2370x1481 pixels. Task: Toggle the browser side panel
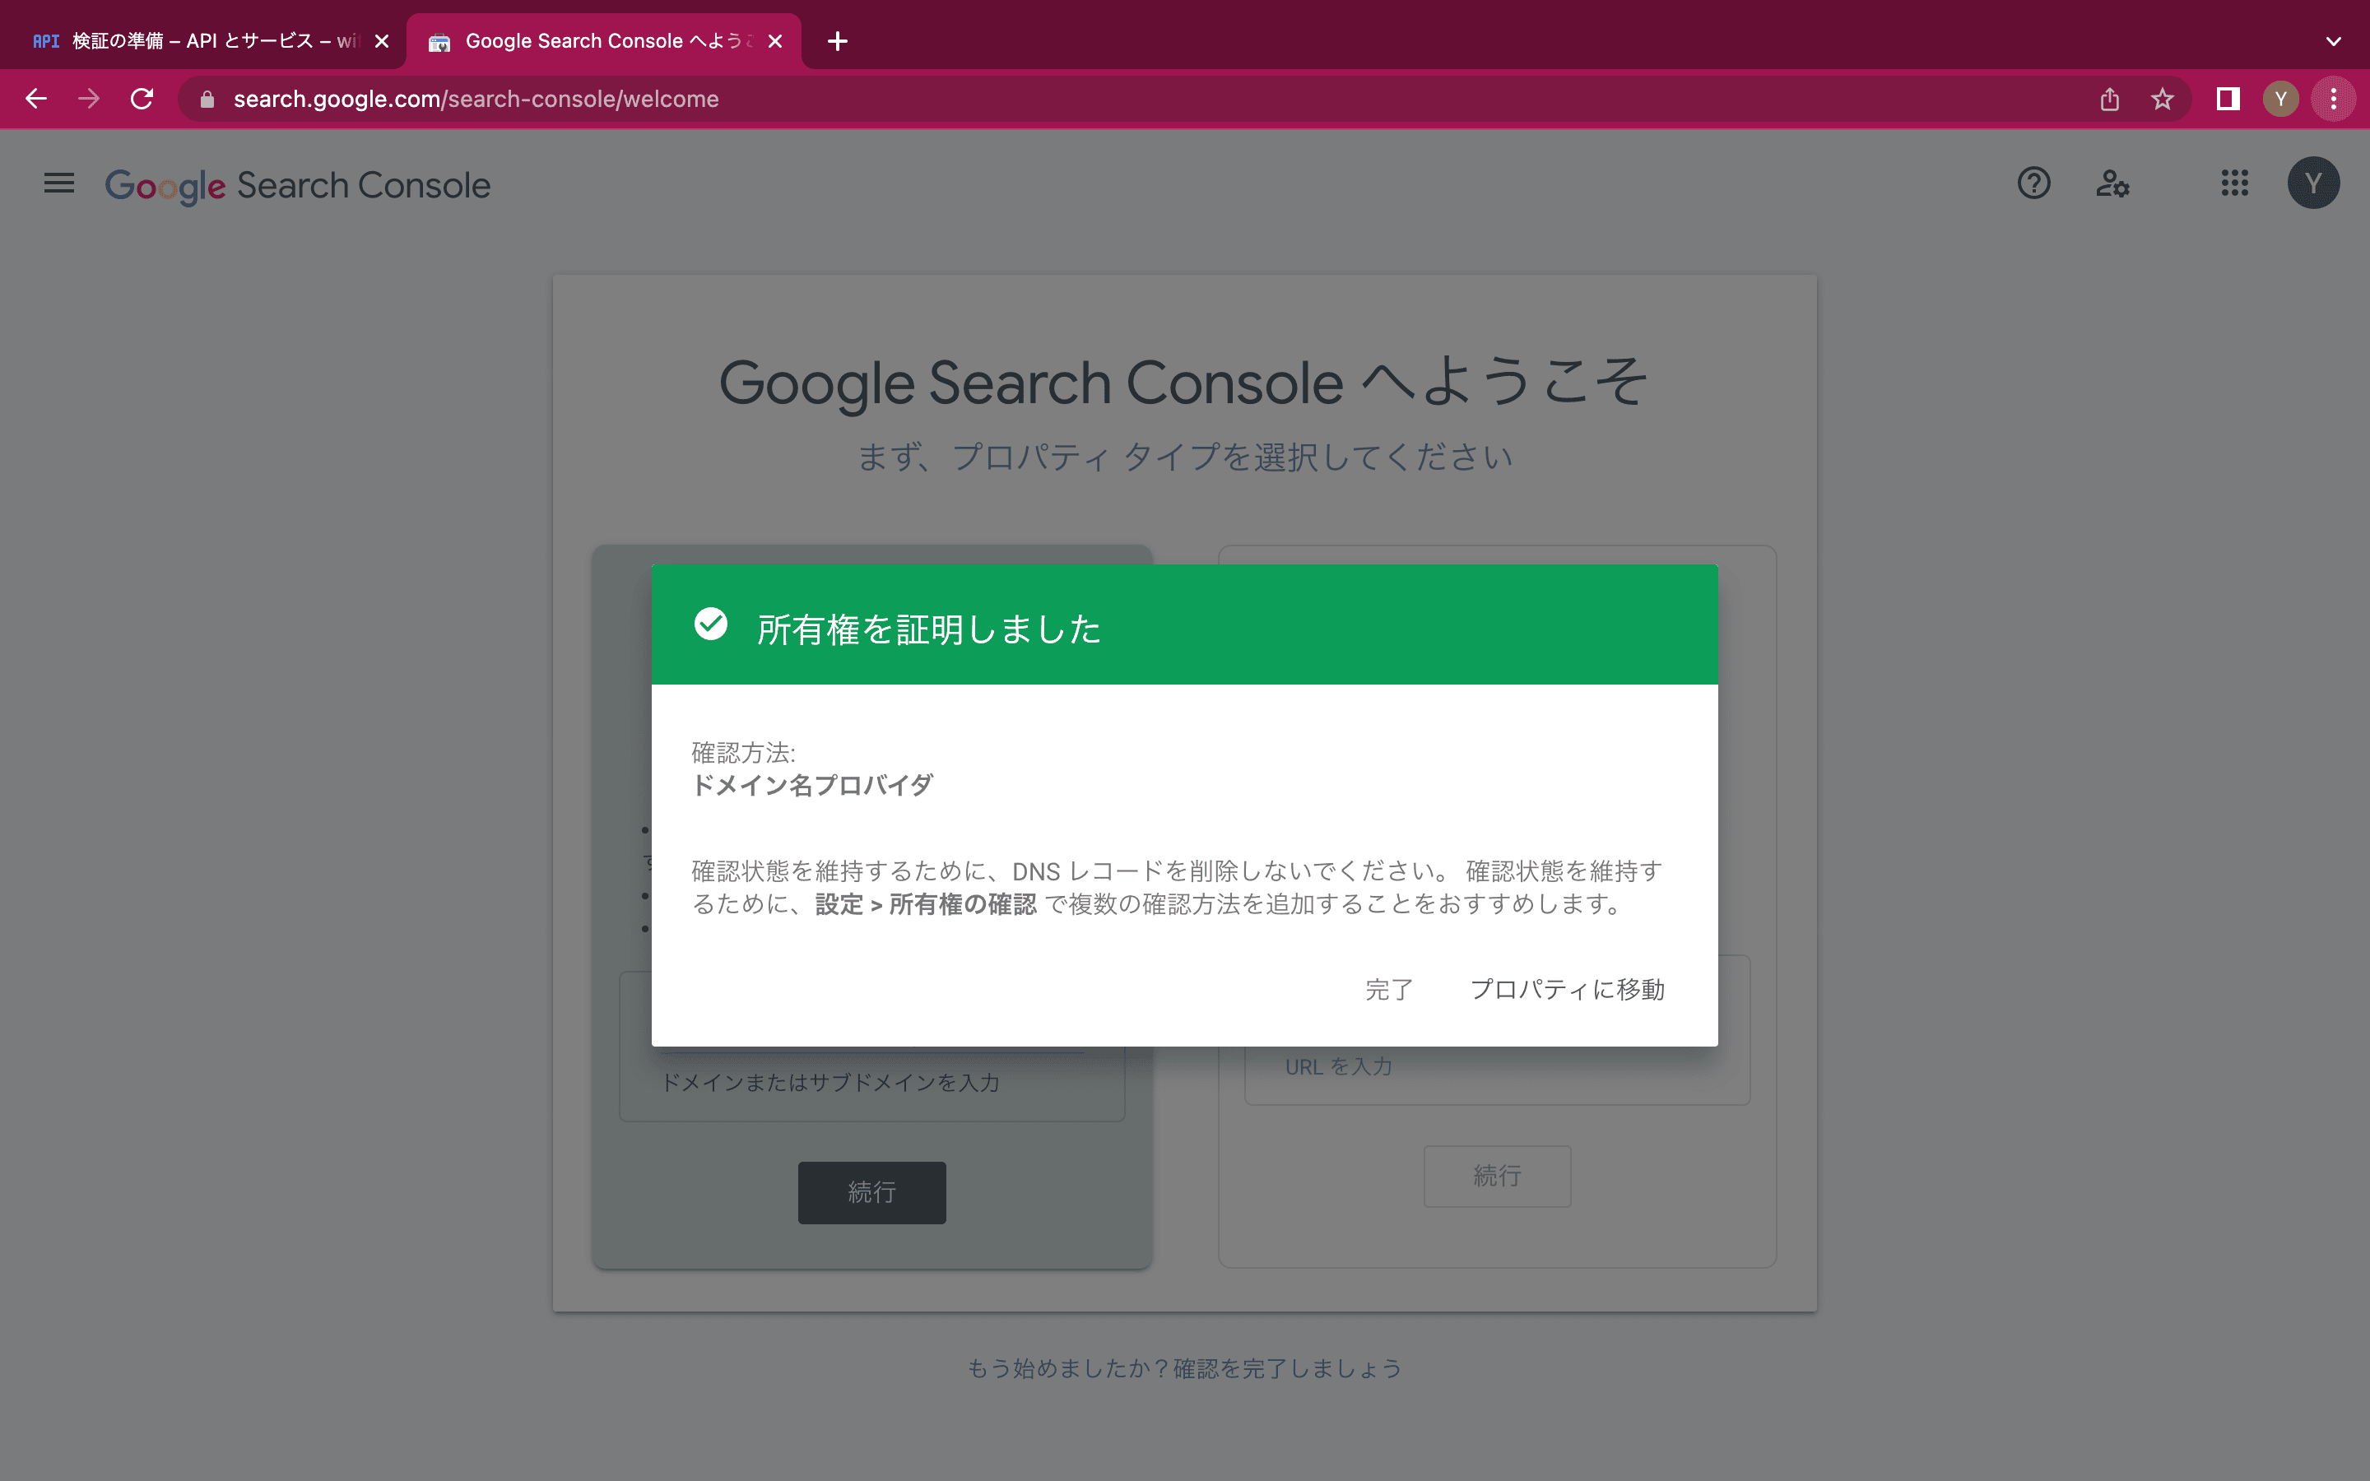2228,99
